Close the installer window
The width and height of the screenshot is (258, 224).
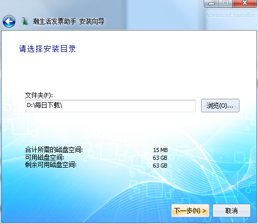click(x=245, y=4)
